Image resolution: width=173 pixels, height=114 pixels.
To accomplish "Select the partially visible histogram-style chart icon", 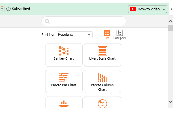I will [64, 104].
